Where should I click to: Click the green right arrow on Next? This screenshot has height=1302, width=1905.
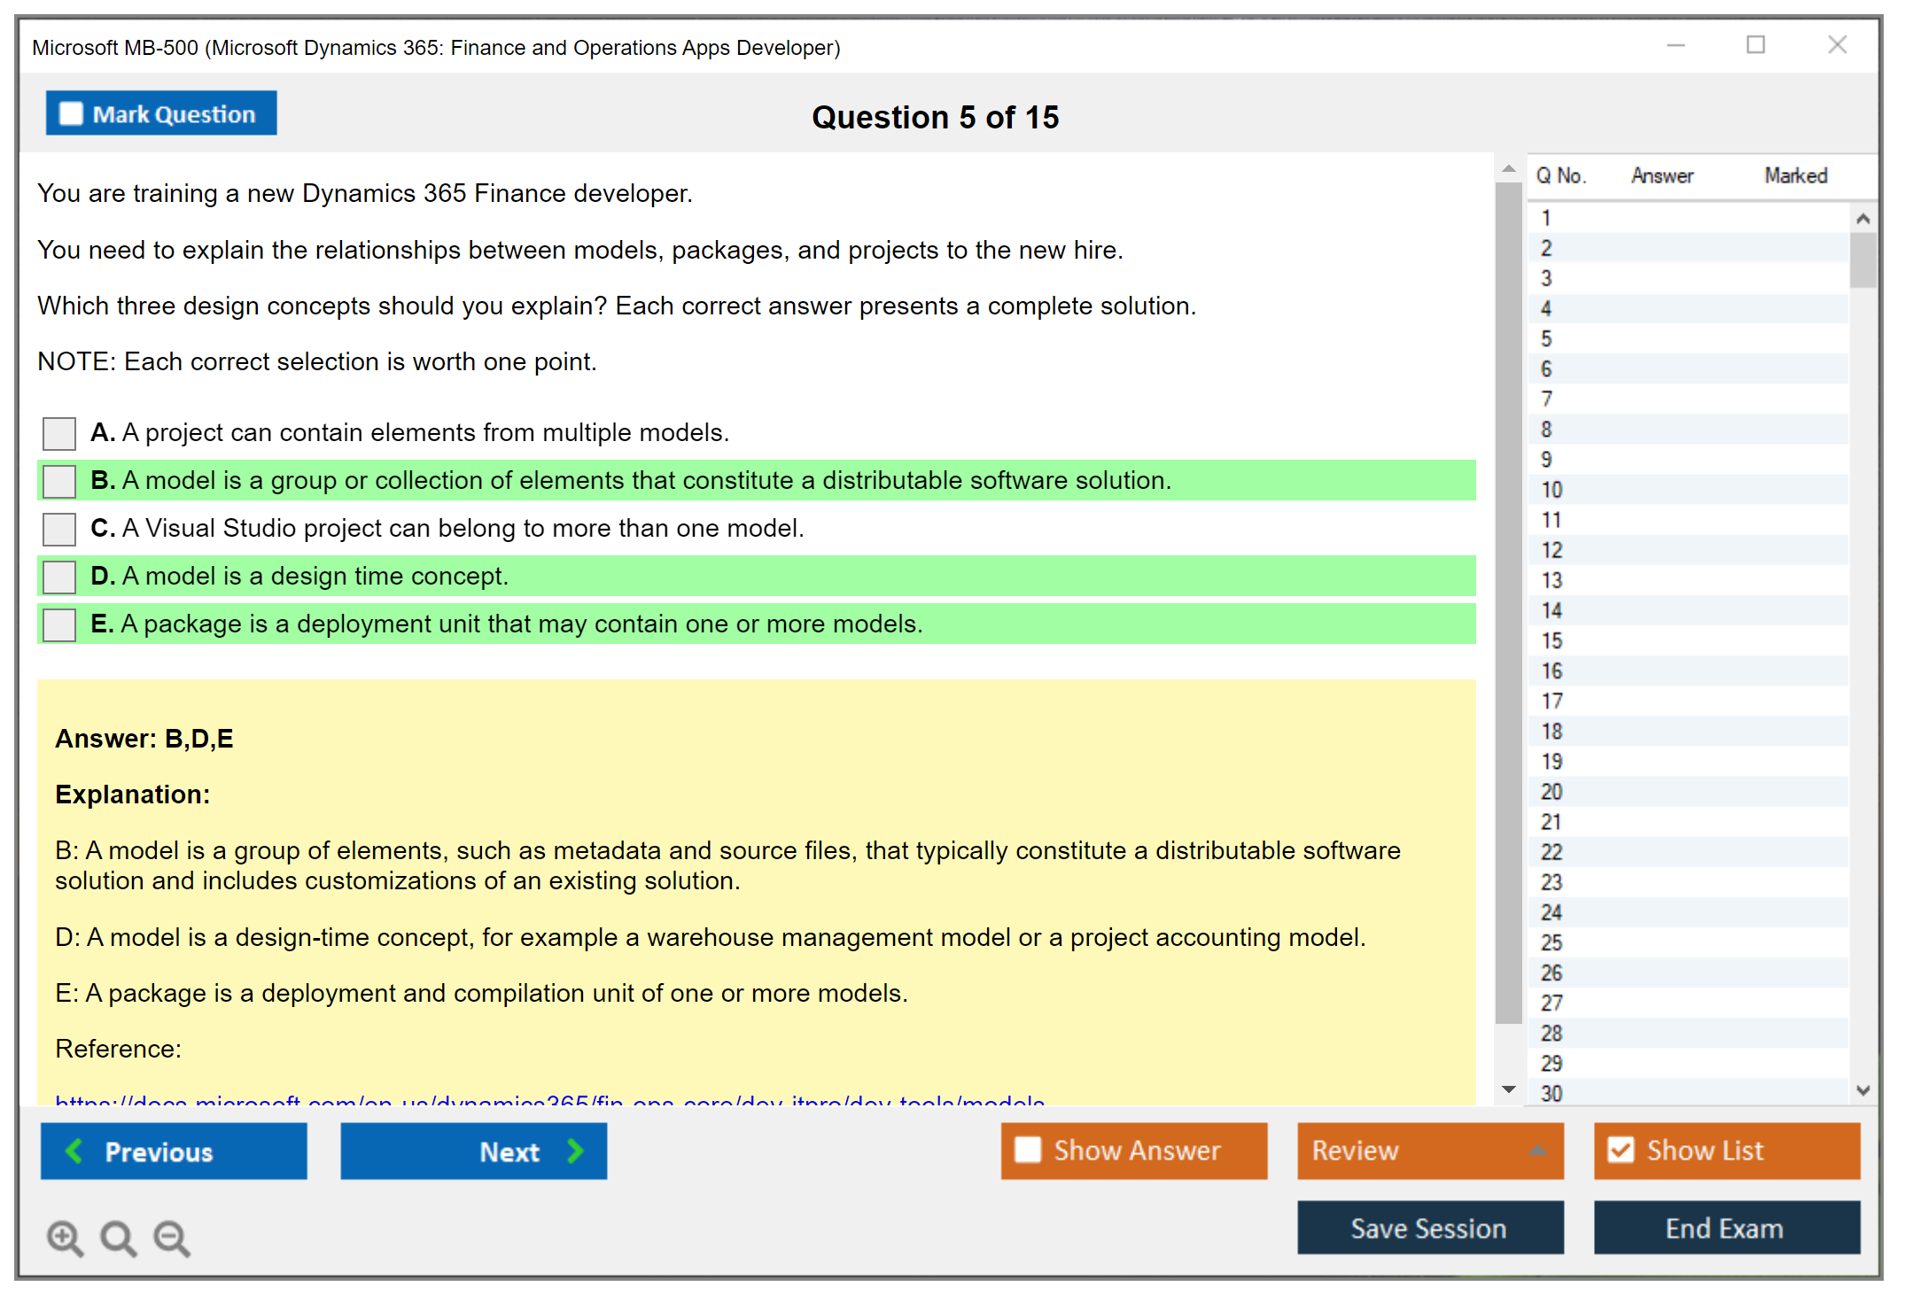(575, 1151)
